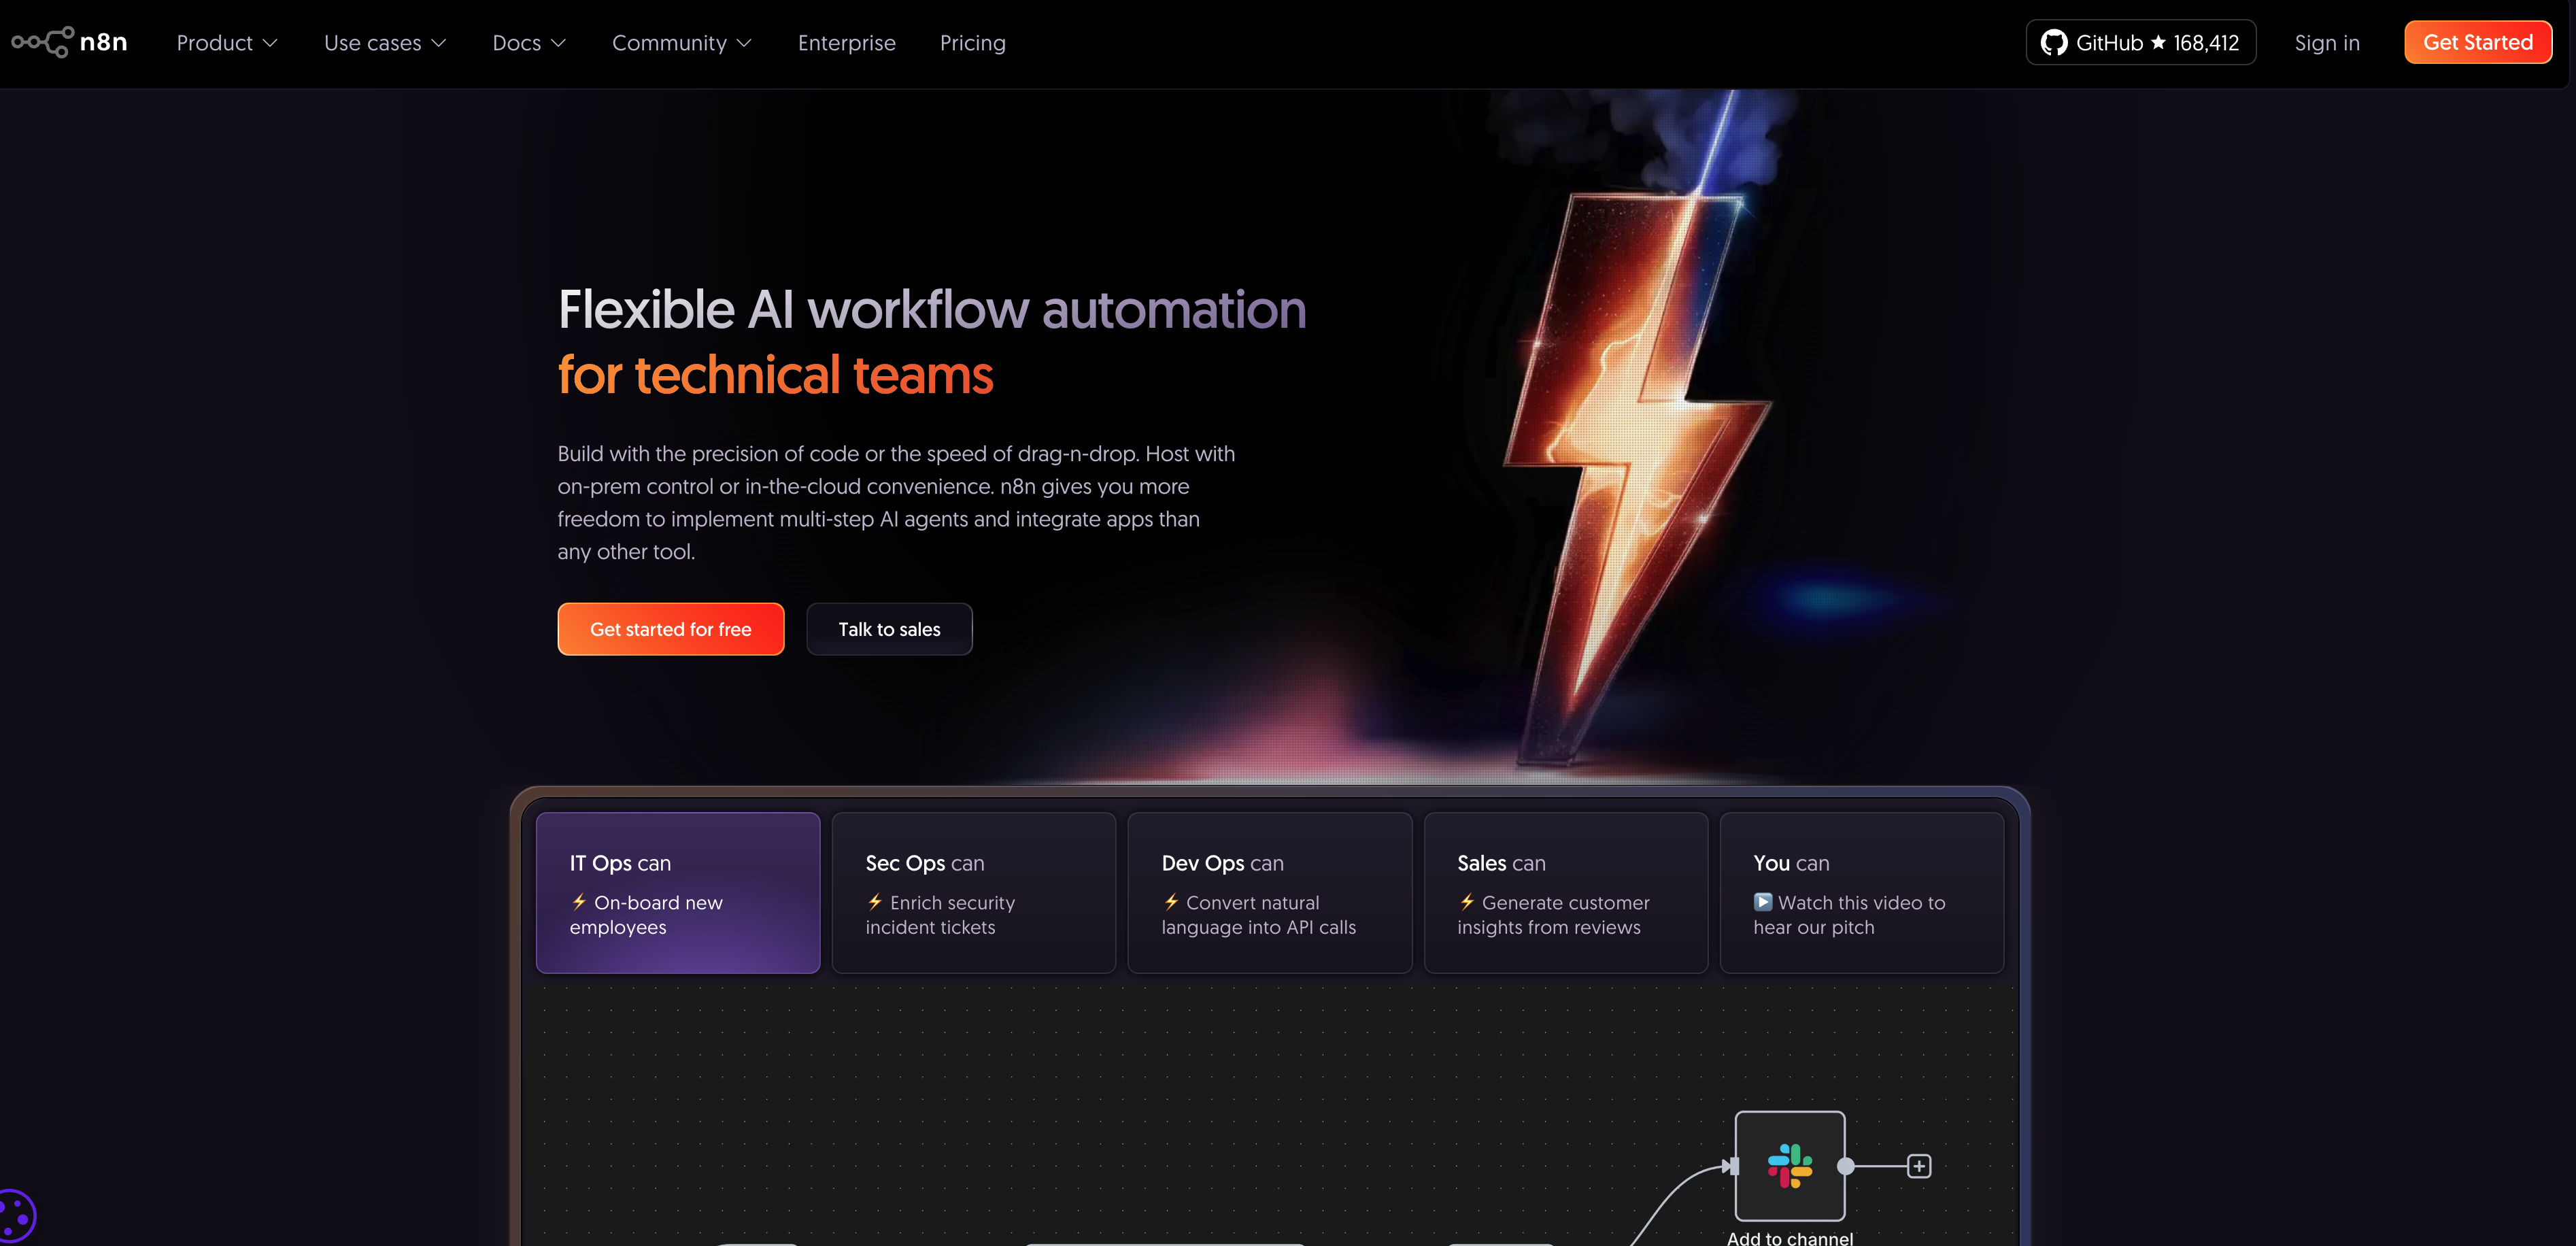Go to the Enterprise page
Image resolution: width=2576 pixels, height=1246 pixels.
click(x=846, y=43)
